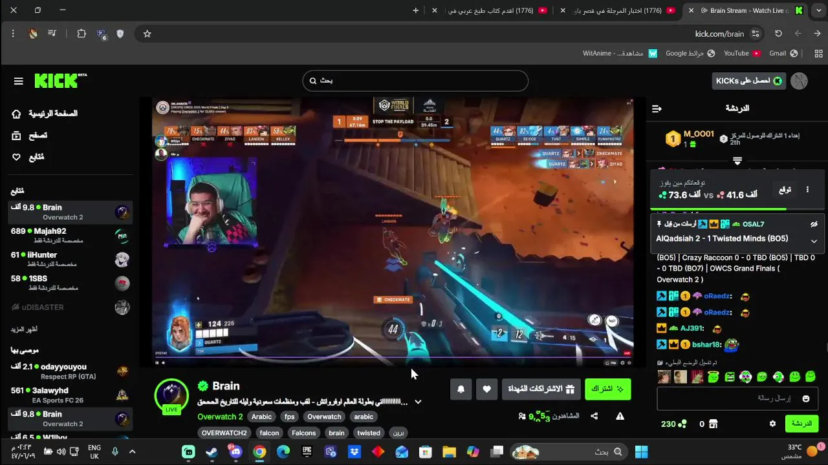The height and width of the screenshot is (465, 828).
Task: Go to Kick home page in sidebar
Action: 45,114
